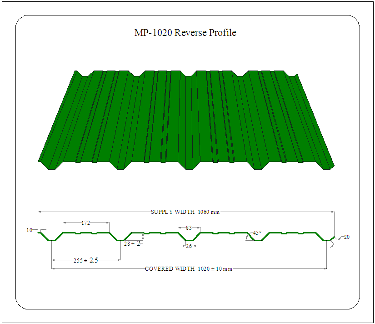The height and width of the screenshot is (324, 375).
Task: Click the "28 ± 2" depth dimension
Action: tap(132, 244)
